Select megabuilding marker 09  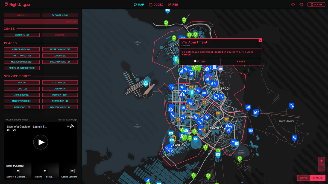(191, 88)
